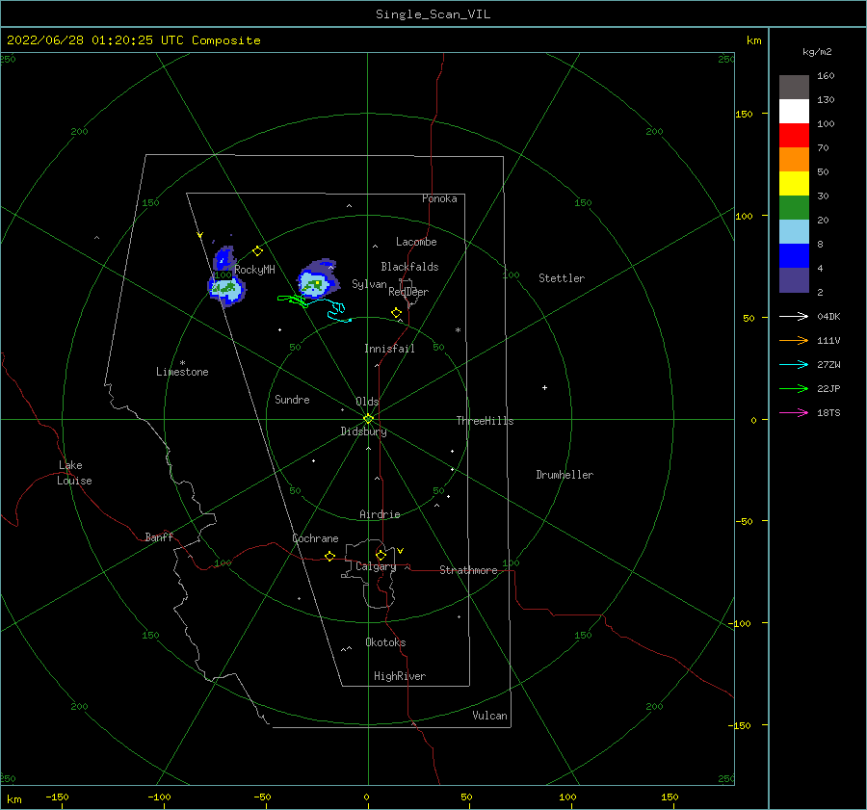Screen dimensions: 867x810
Task: Click the Limestone label
Action: 182,372
